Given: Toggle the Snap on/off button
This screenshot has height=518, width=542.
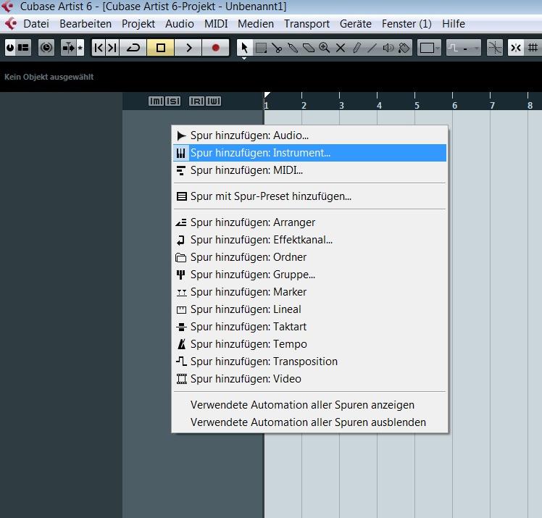Looking at the screenshot, I should (x=516, y=48).
